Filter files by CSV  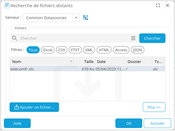62,50
